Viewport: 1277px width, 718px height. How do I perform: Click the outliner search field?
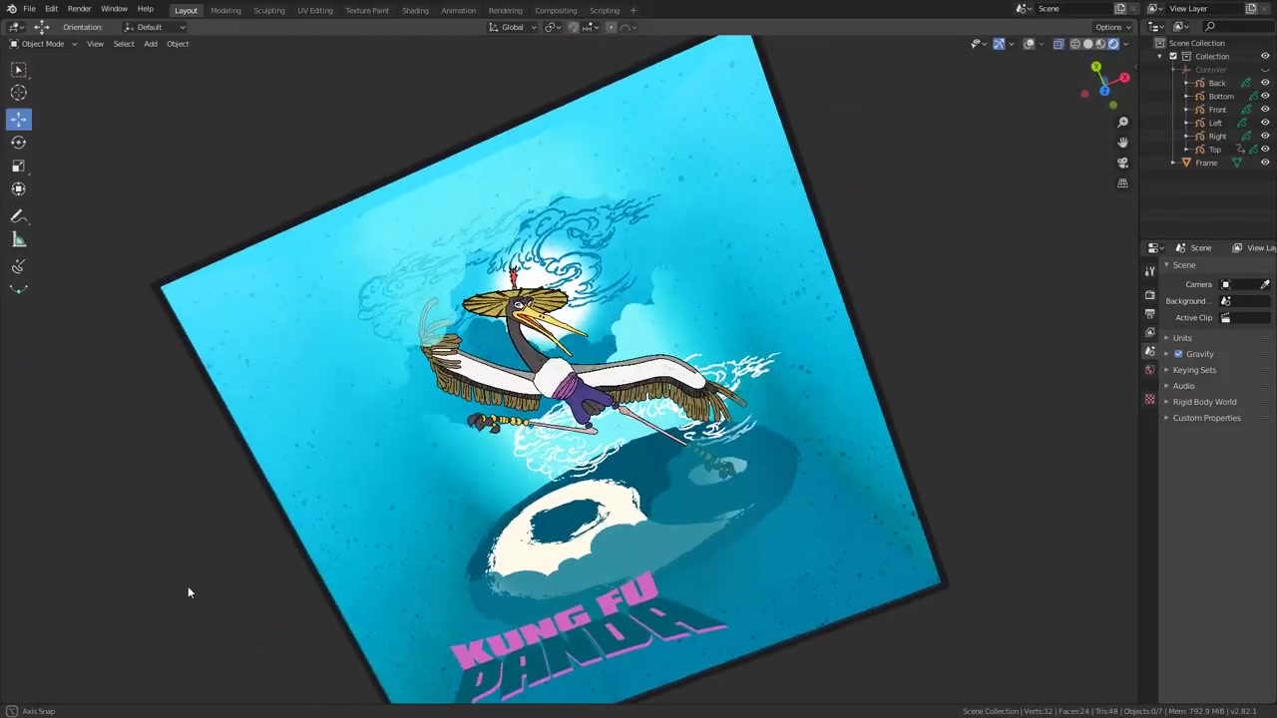[x=1237, y=27]
